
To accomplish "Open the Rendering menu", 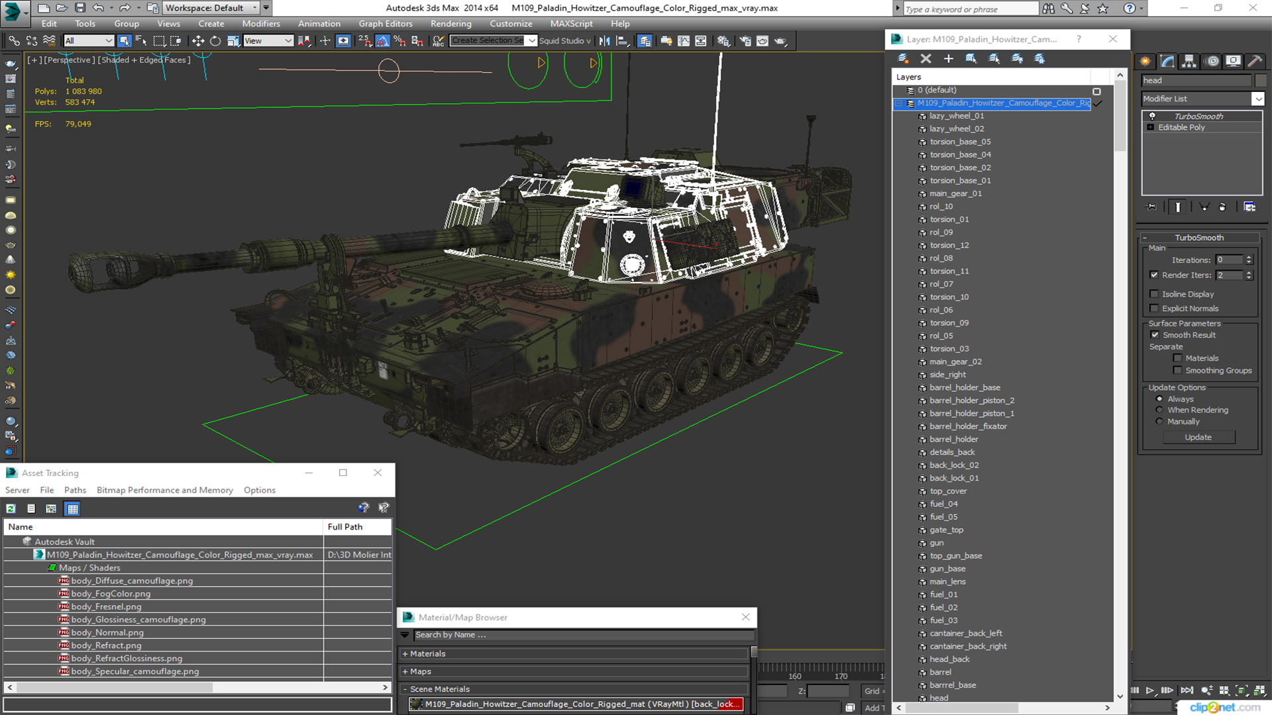I will pos(450,24).
